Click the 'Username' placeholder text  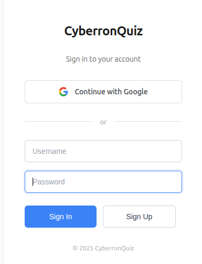(49, 151)
